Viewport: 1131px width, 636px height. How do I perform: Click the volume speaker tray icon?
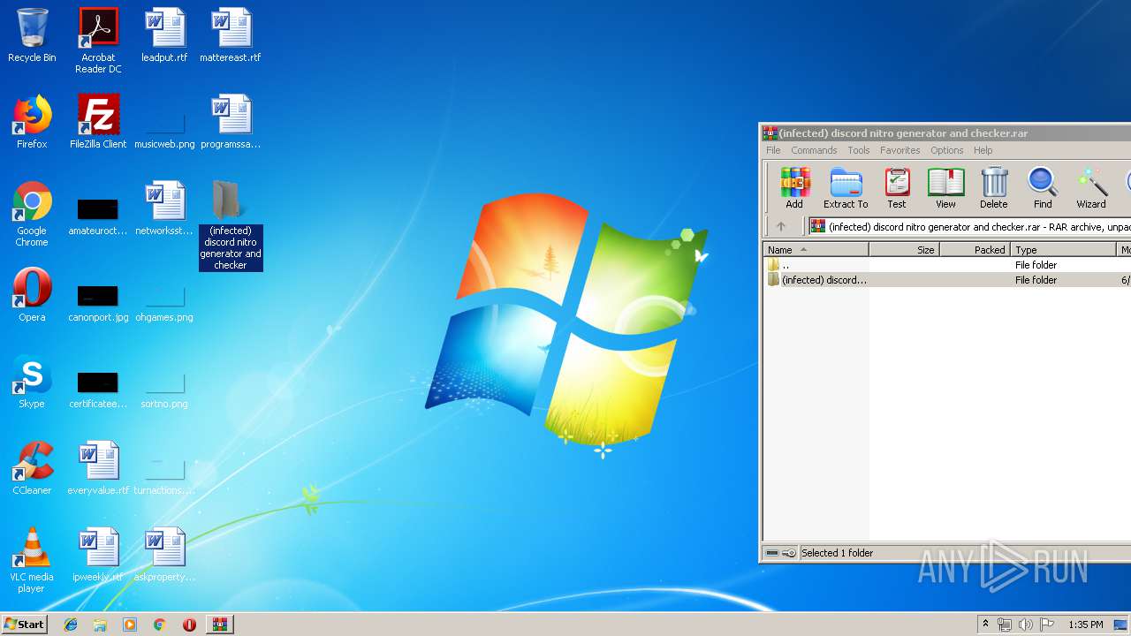click(x=1025, y=625)
